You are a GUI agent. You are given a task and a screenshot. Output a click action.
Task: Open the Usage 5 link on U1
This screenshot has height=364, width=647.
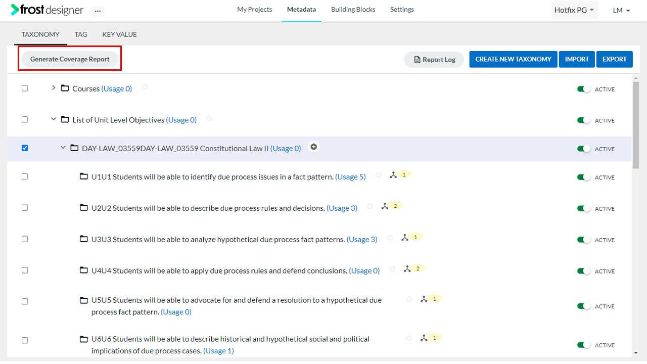[x=350, y=176]
